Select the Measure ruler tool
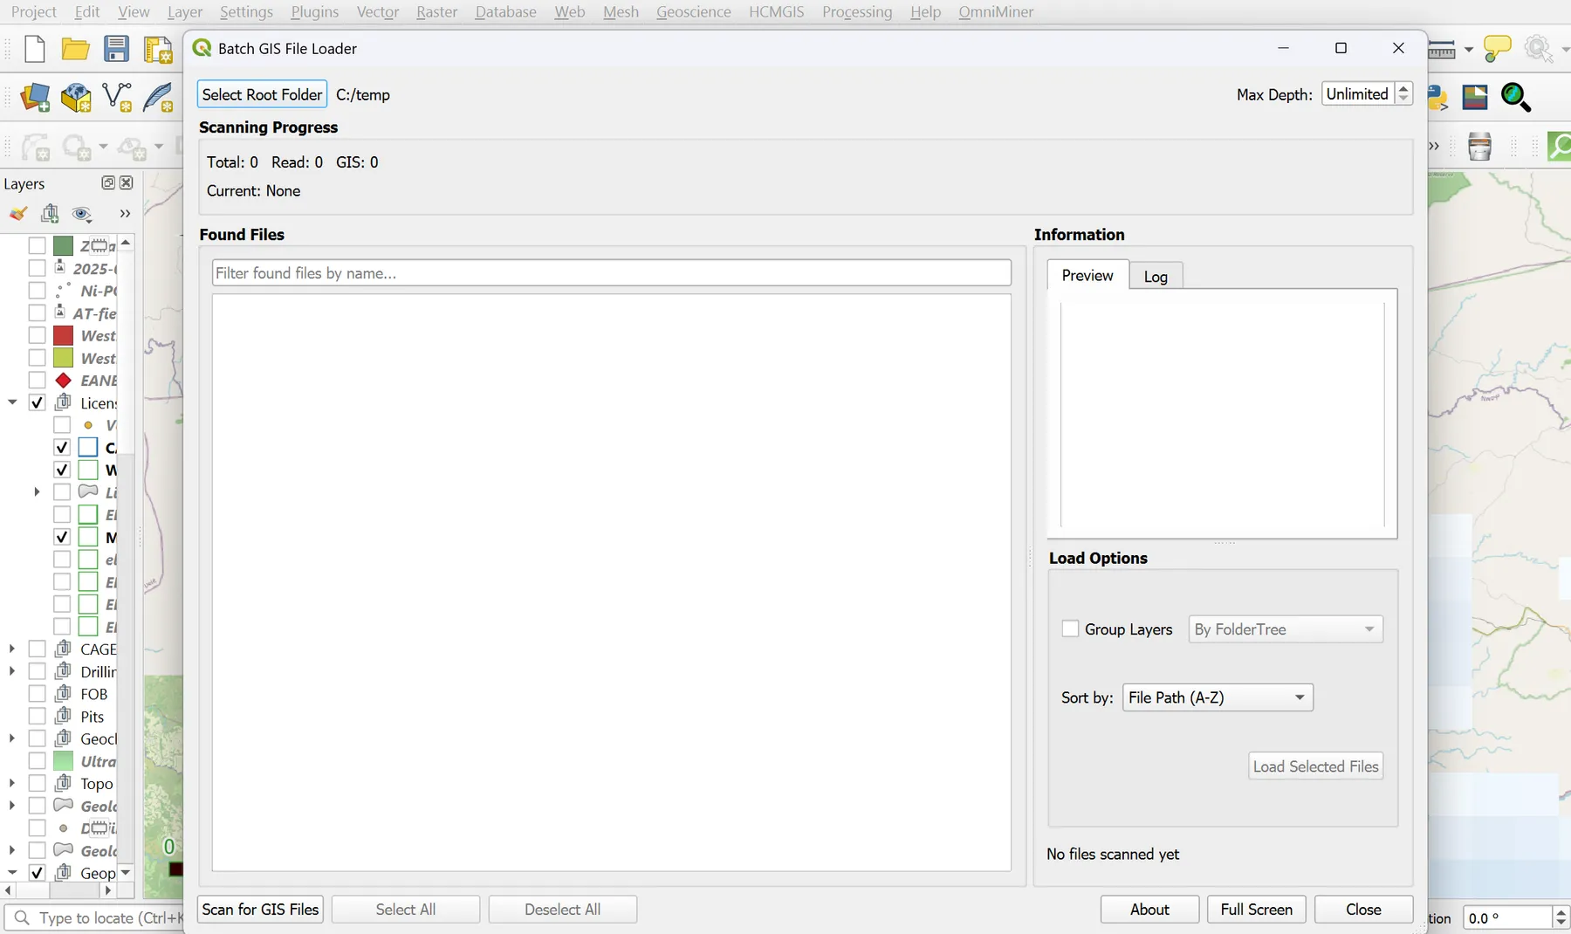The width and height of the screenshot is (1571, 934). pos(1442,50)
